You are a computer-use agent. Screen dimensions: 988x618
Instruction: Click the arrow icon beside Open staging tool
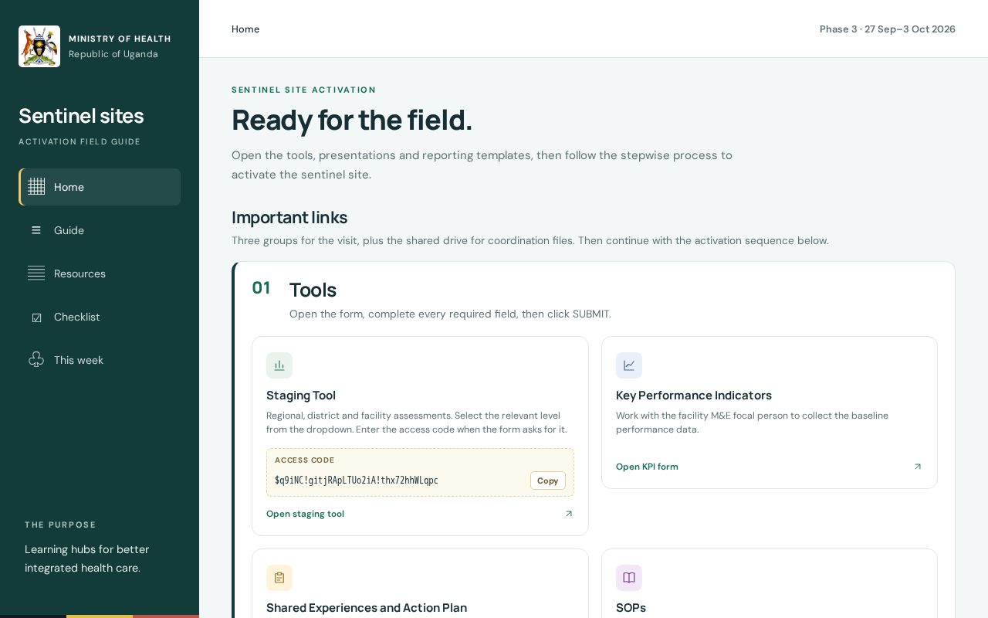pyautogui.click(x=569, y=514)
